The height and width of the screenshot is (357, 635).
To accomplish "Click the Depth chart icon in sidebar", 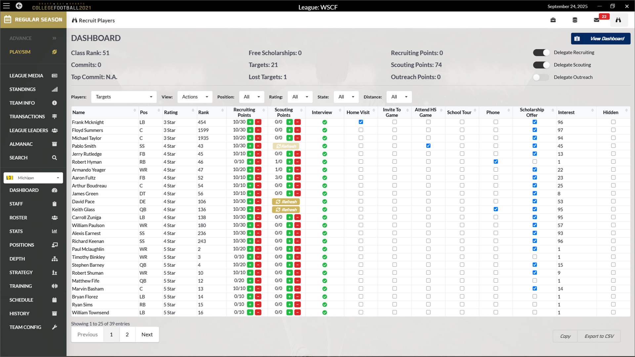I will click(x=55, y=259).
